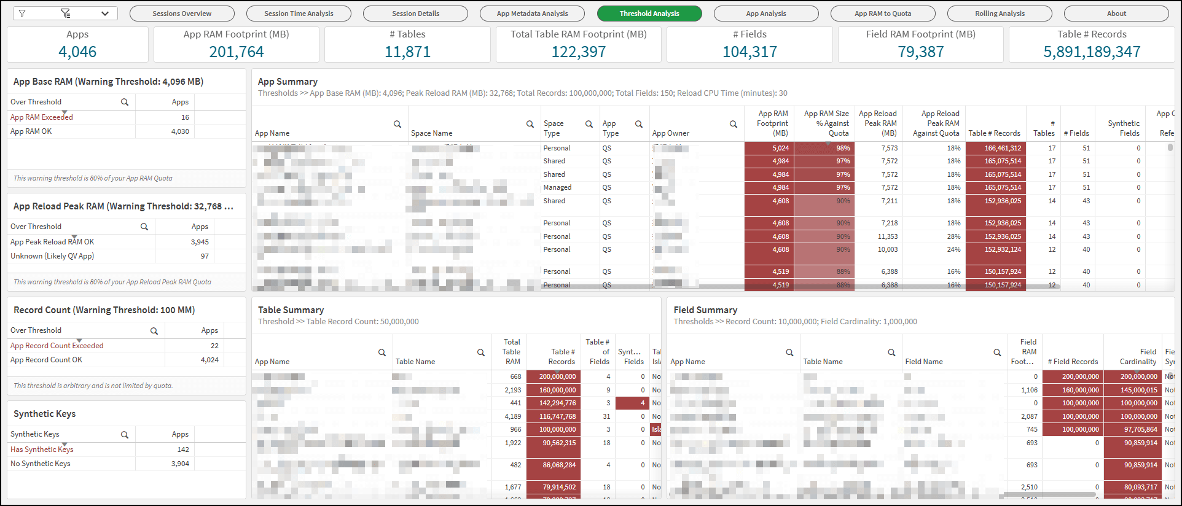Search Table Name in Table Summary

click(x=481, y=352)
